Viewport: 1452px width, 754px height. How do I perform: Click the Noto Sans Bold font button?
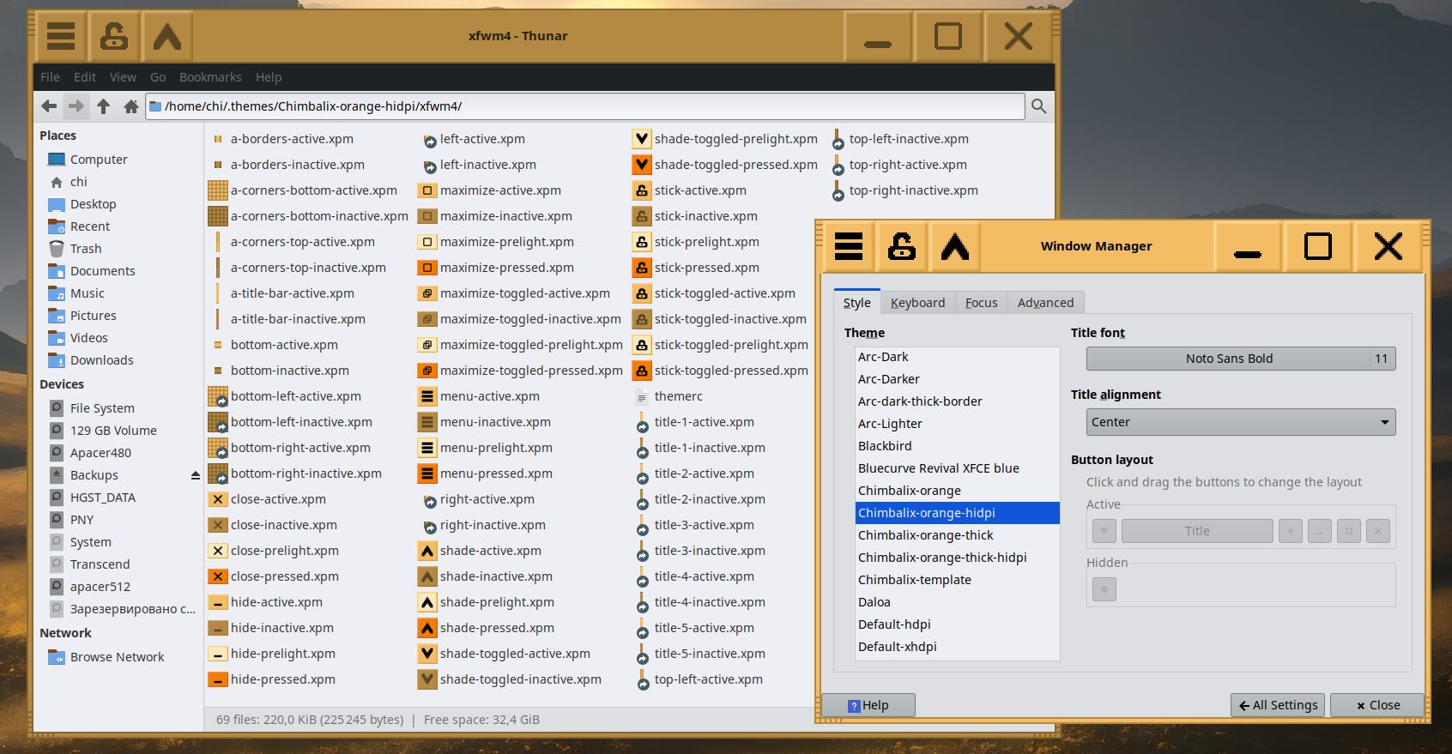click(x=1241, y=359)
